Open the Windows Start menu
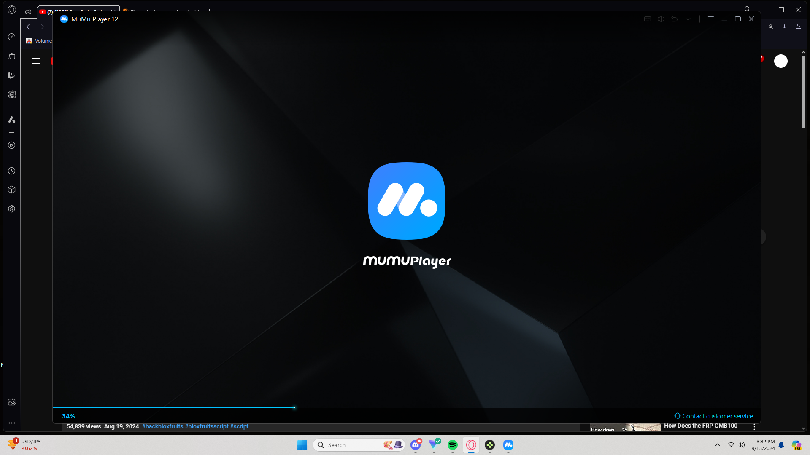 pos(302,445)
